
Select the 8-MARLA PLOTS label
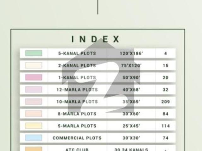pos(77,114)
